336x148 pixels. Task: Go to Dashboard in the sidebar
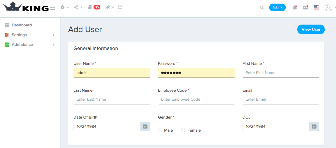22,25
